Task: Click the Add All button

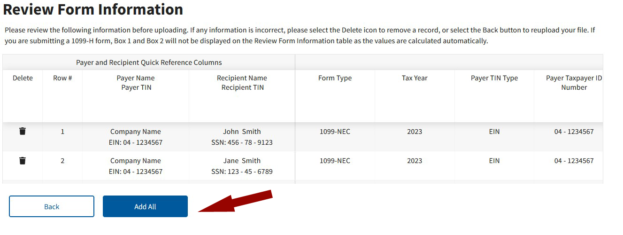Action: pyautogui.click(x=145, y=206)
